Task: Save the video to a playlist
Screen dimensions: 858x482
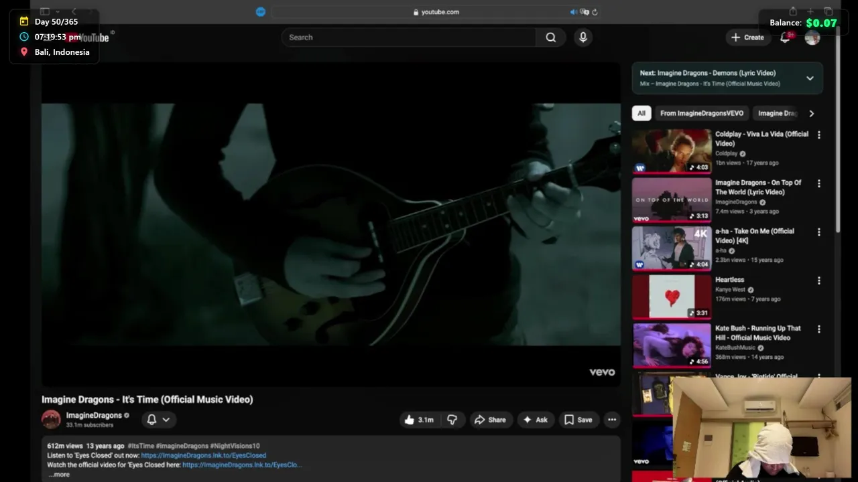Action: [578, 420]
